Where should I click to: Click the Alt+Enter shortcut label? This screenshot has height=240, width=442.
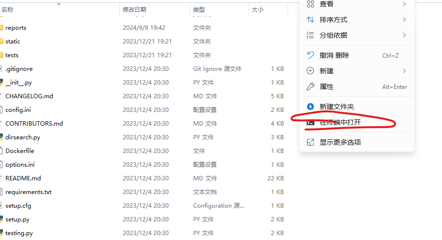(395, 87)
